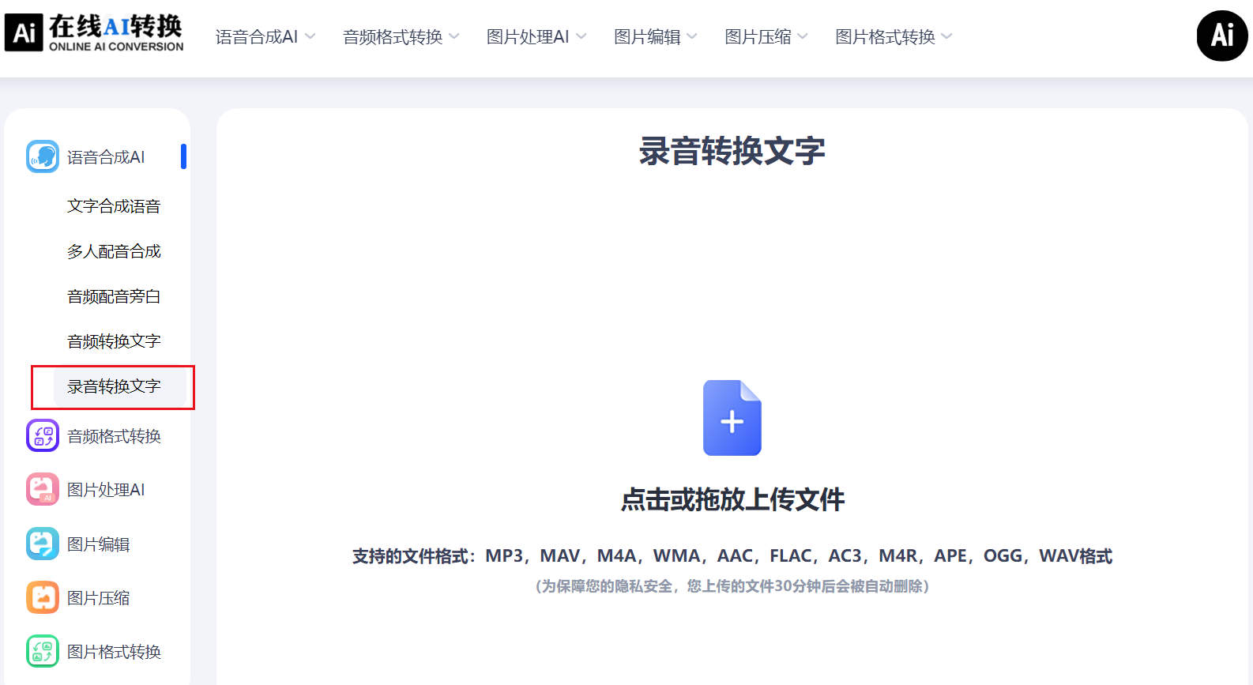1253x685 pixels.
Task: Expand the 语音合成AI top menu dropdown
Action: 265,37
